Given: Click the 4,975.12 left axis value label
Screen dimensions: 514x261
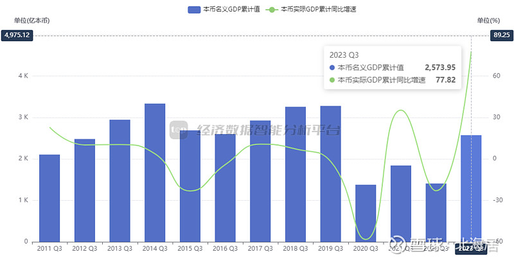Looking at the screenshot, I should click(x=17, y=35).
